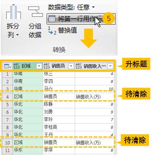This screenshot has width=152, height=155.
Task: Click value 10 in row 3
Action: pyautogui.click(x=94, y=89)
